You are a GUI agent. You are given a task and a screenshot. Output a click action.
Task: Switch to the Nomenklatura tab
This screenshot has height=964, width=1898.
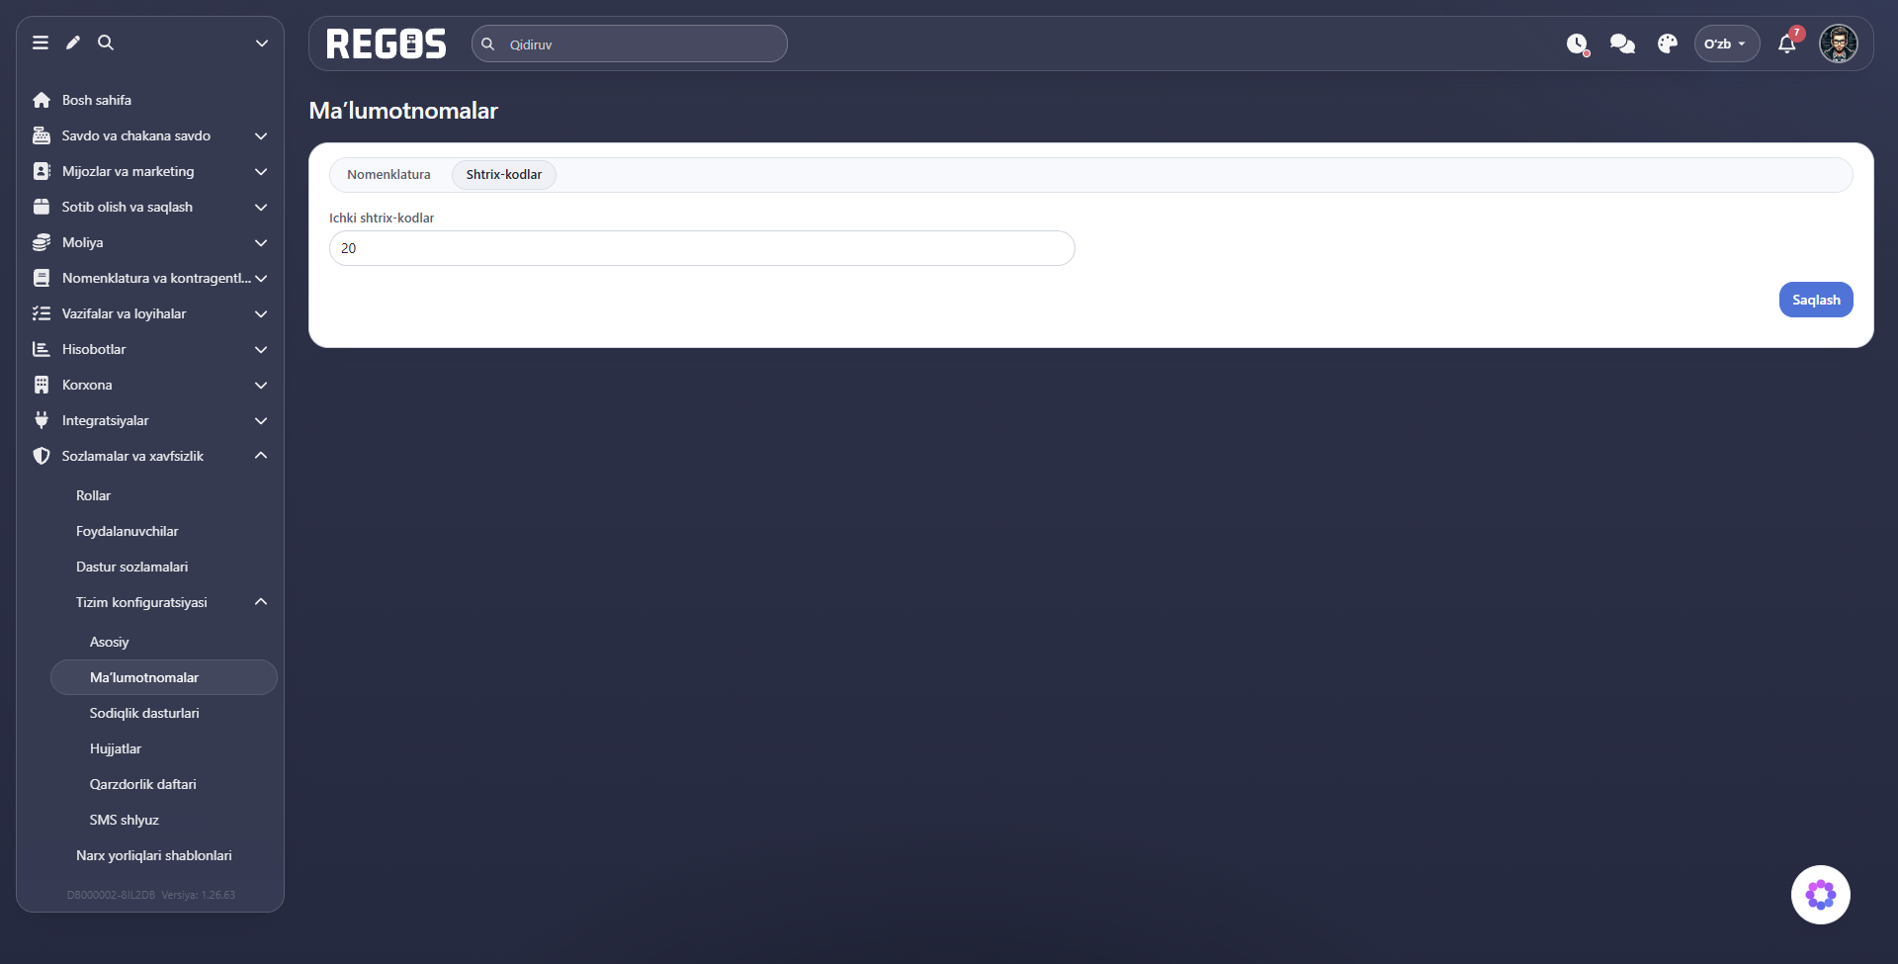388,175
